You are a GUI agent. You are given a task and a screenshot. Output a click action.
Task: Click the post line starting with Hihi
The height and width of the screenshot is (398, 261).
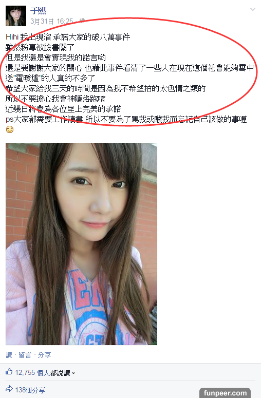[68, 37]
